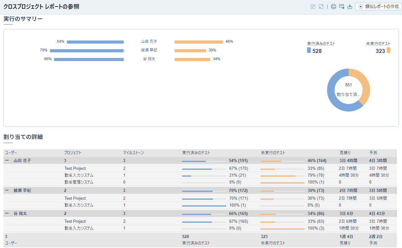Collapse the 山田 花子 user row

(x=7, y=161)
